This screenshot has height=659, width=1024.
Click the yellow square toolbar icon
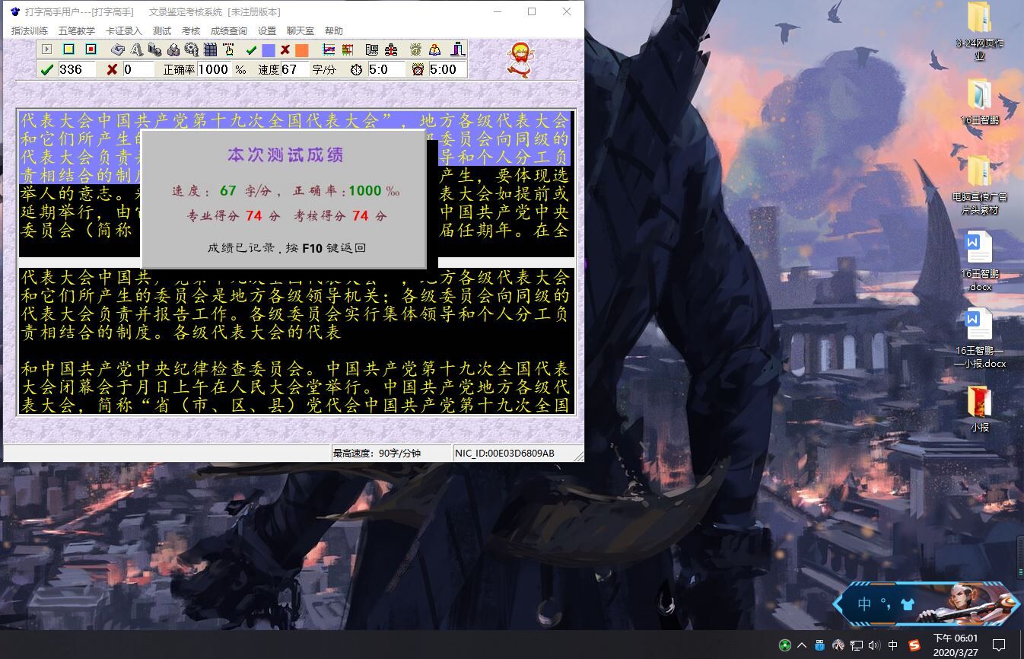click(x=68, y=49)
